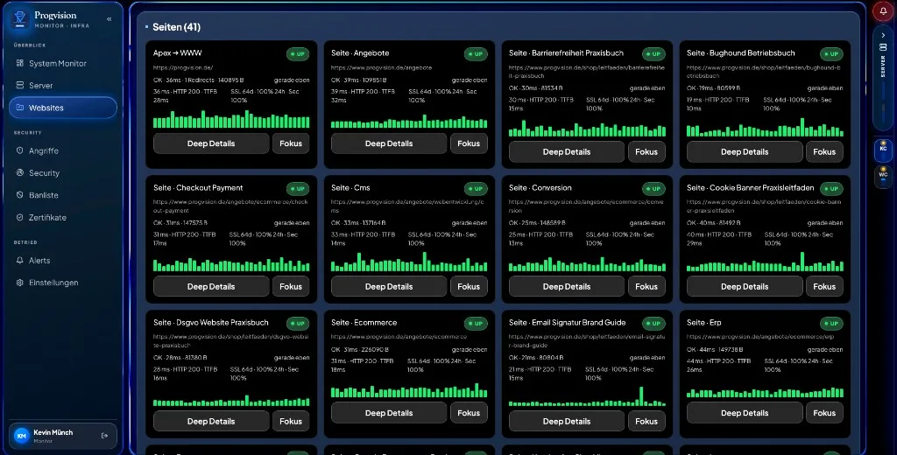The height and width of the screenshot is (455, 897).
Task: Click the Alerts bell icon in sidebar
Action: tap(20, 260)
